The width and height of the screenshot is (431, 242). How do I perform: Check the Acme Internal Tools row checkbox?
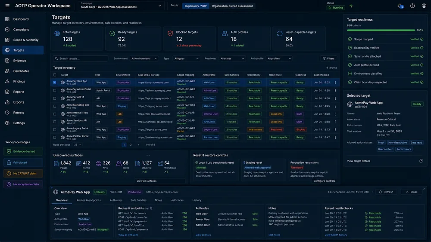pos(55,114)
